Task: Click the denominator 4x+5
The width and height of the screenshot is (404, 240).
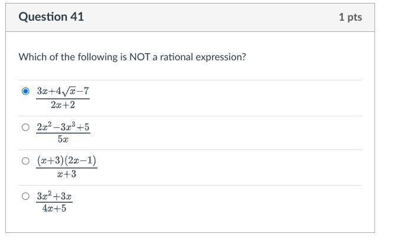Action: click(54, 209)
